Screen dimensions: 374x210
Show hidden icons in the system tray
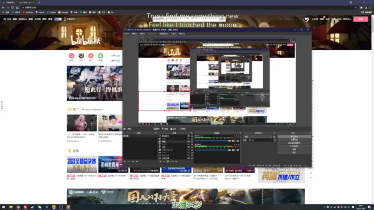point(324,207)
